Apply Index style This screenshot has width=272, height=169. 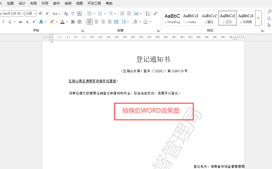191,18
